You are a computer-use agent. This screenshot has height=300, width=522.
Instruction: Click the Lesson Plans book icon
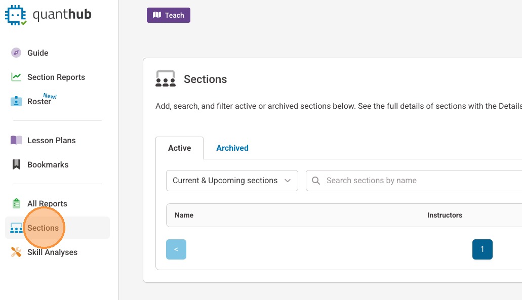point(16,140)
